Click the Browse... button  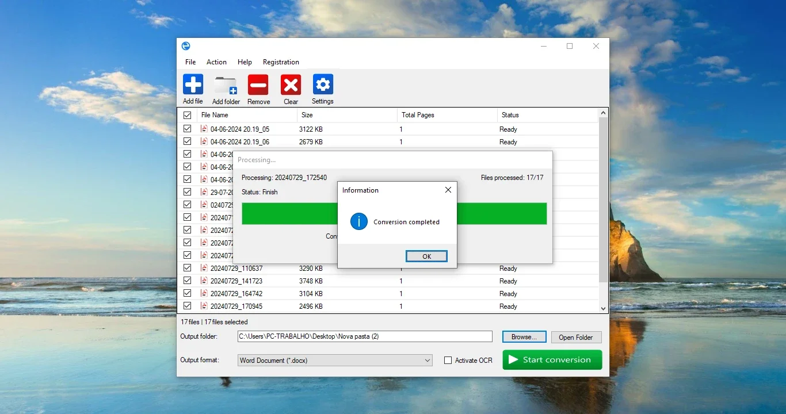524,337
